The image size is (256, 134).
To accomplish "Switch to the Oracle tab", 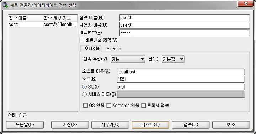I will point(91,48).
